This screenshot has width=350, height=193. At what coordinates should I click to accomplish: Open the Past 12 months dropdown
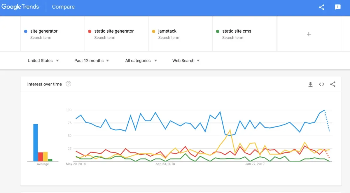point(92,61)
